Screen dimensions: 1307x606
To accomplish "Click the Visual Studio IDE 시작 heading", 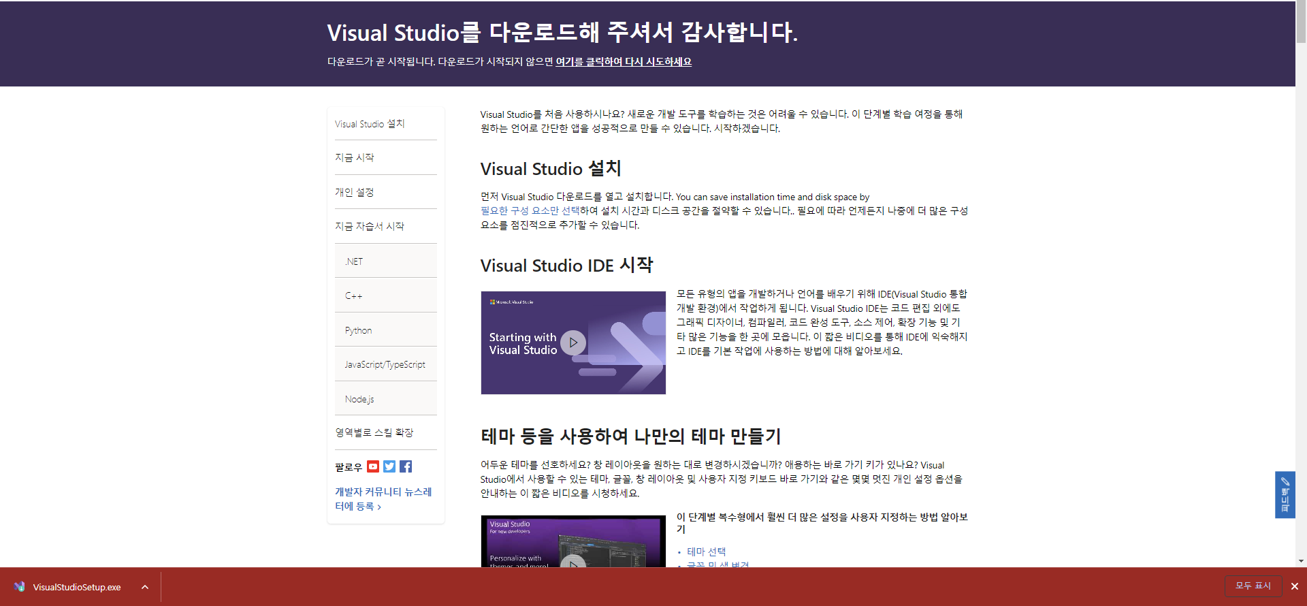I will 566,265.
